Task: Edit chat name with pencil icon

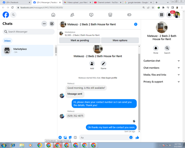Action: (x=103, y=64)
